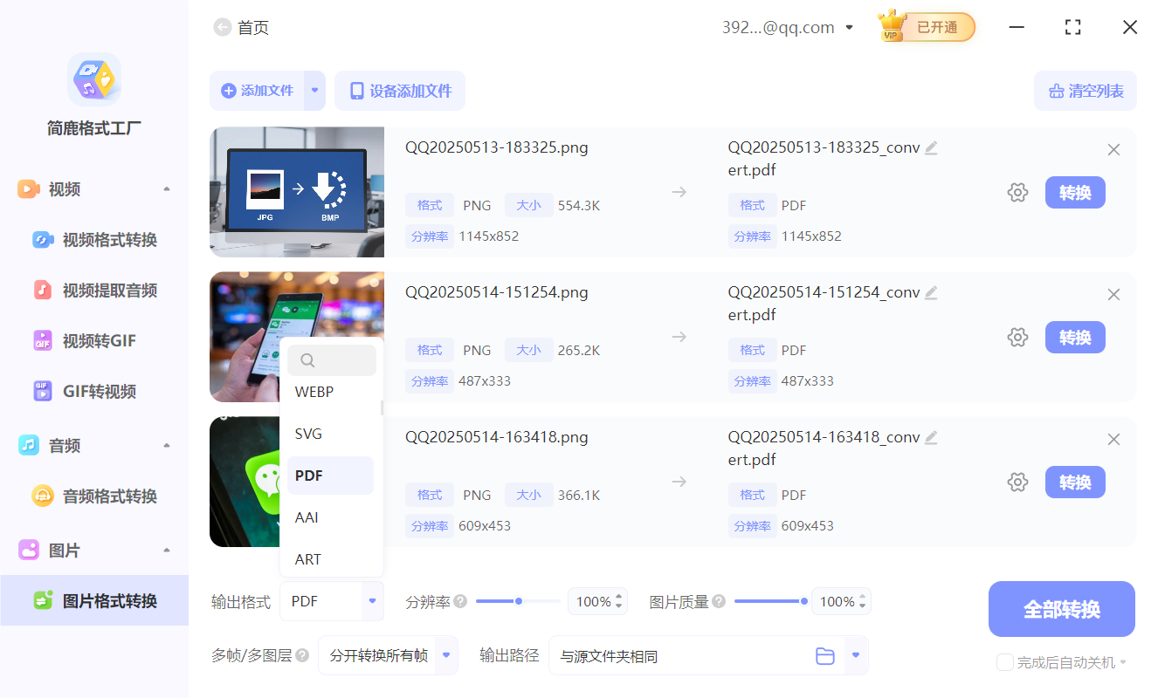Go back to 首页
1158x698 pixels.
(x=241, y=27)
